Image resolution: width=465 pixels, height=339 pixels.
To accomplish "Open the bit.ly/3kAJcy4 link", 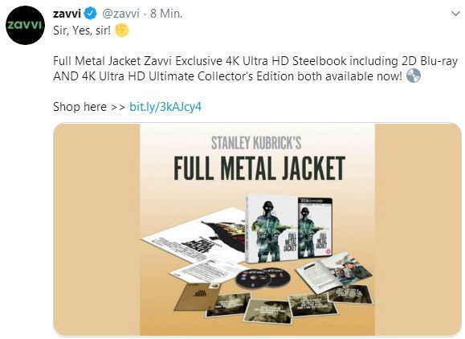I will coord(165,107).
